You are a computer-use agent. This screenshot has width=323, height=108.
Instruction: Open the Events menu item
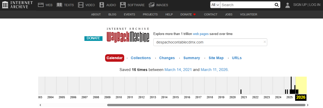[x=129, y=14]
